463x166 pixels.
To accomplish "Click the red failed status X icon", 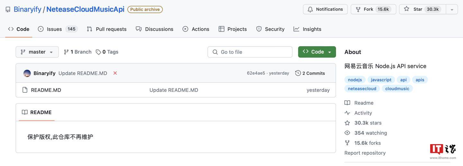I will [115, 73].
